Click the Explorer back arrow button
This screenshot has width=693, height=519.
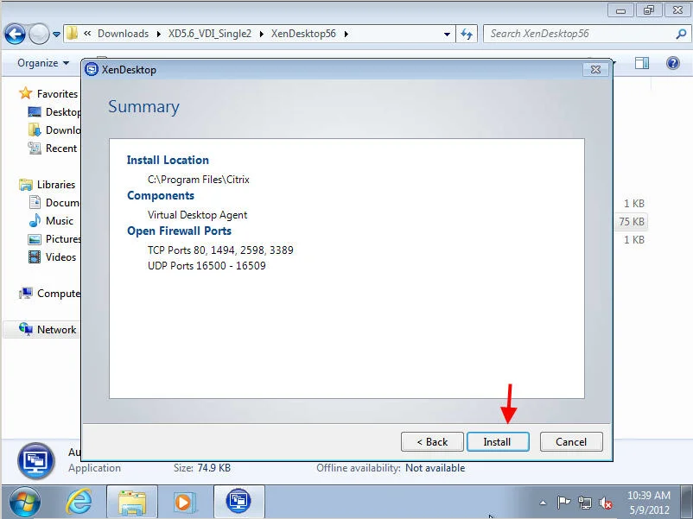click(x=15, y=34)
